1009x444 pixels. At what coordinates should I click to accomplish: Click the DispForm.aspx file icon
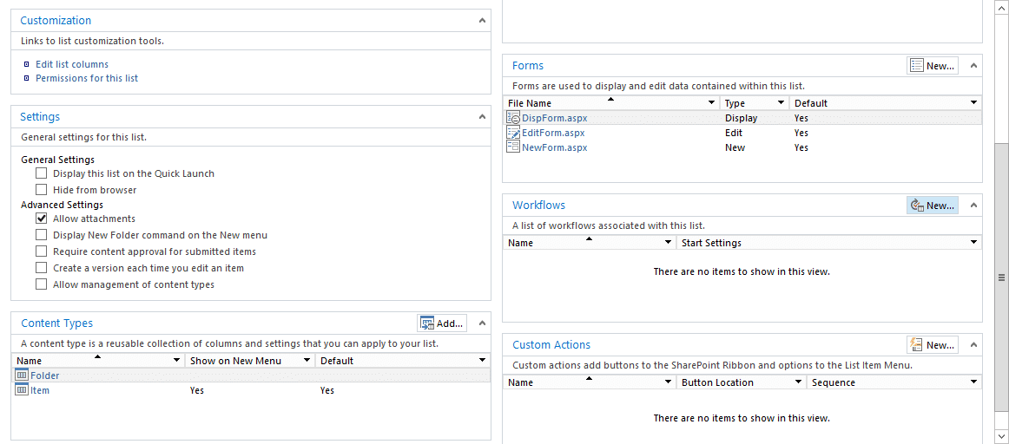click(513, 118)
